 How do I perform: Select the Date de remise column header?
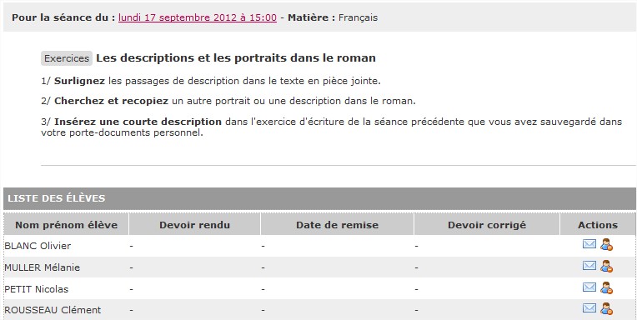tap(337, 224)
